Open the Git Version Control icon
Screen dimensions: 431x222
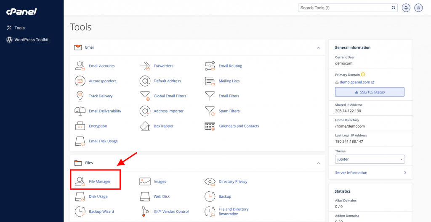145,212
